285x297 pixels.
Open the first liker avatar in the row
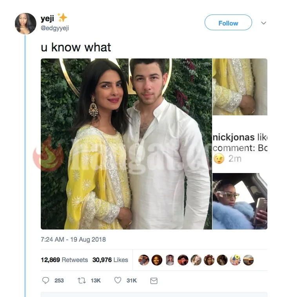144,260
